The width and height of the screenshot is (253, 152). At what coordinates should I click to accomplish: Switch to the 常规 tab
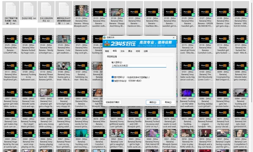pos(107,51)
